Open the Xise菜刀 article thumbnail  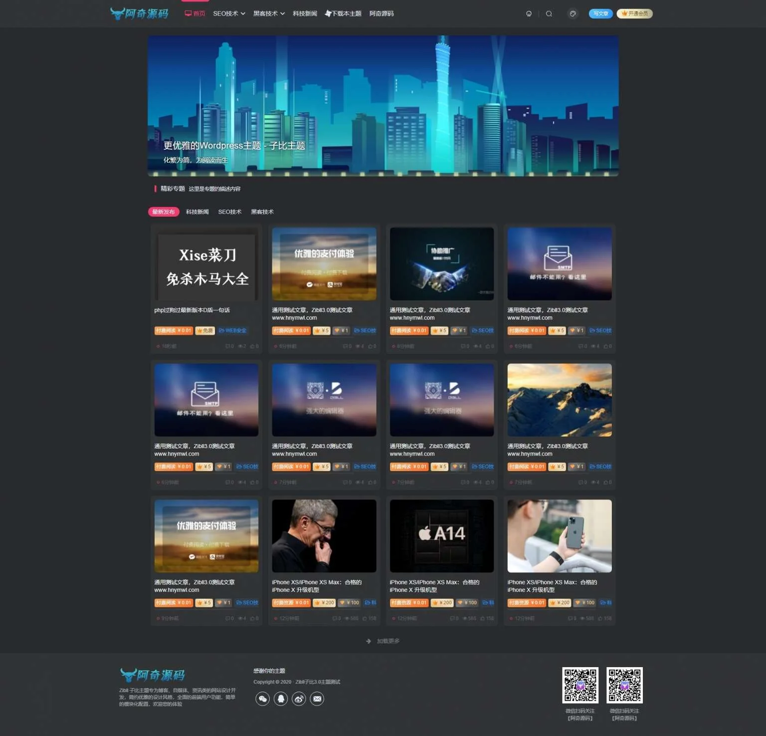click(x=206, y=264)
